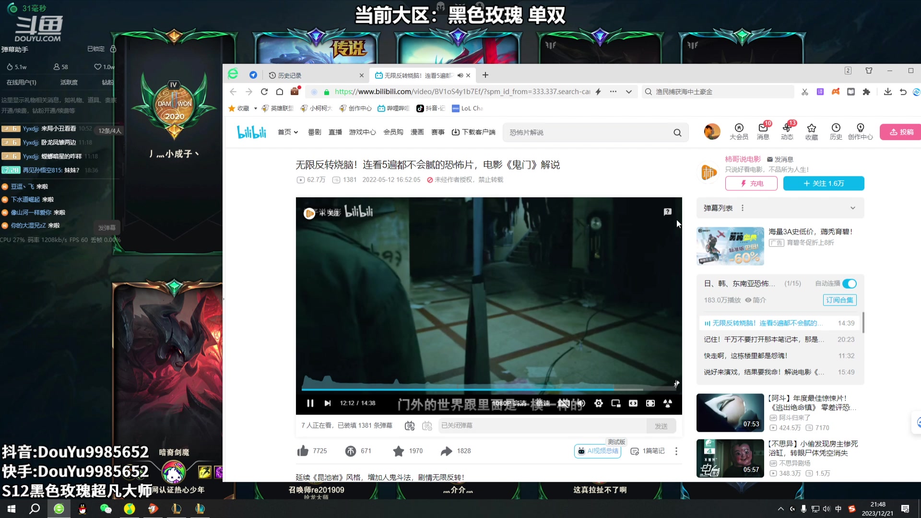Favorite the video with star icon
Image resolution: width=921 pixels, height=518 pixels.
(x=399, y=451)
